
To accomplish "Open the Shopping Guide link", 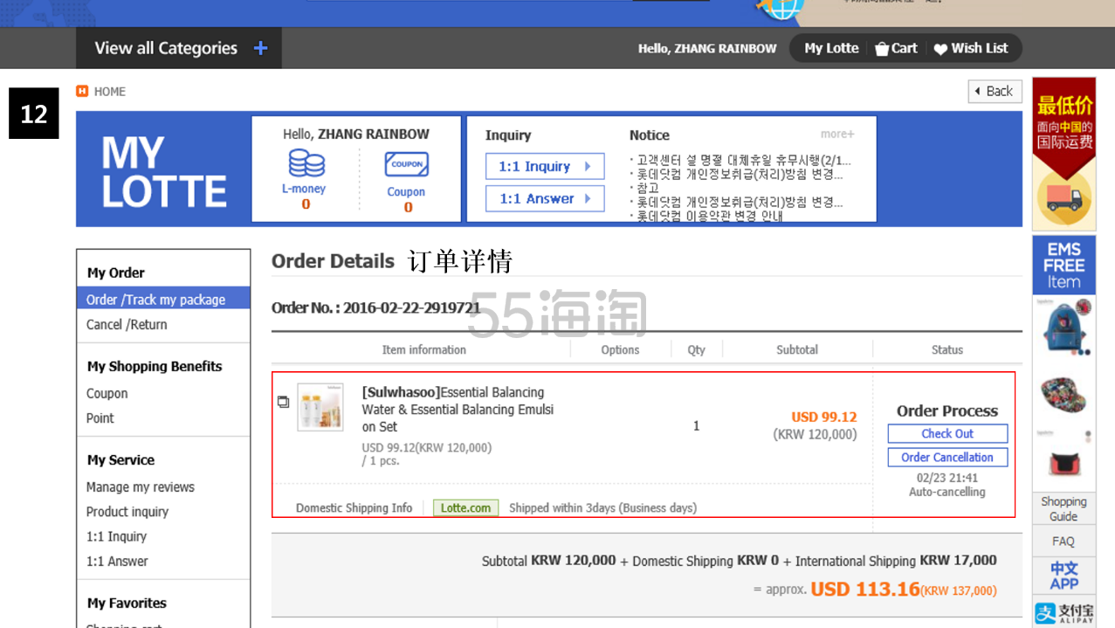I will pyautogui.click(x=1063, y=509).
